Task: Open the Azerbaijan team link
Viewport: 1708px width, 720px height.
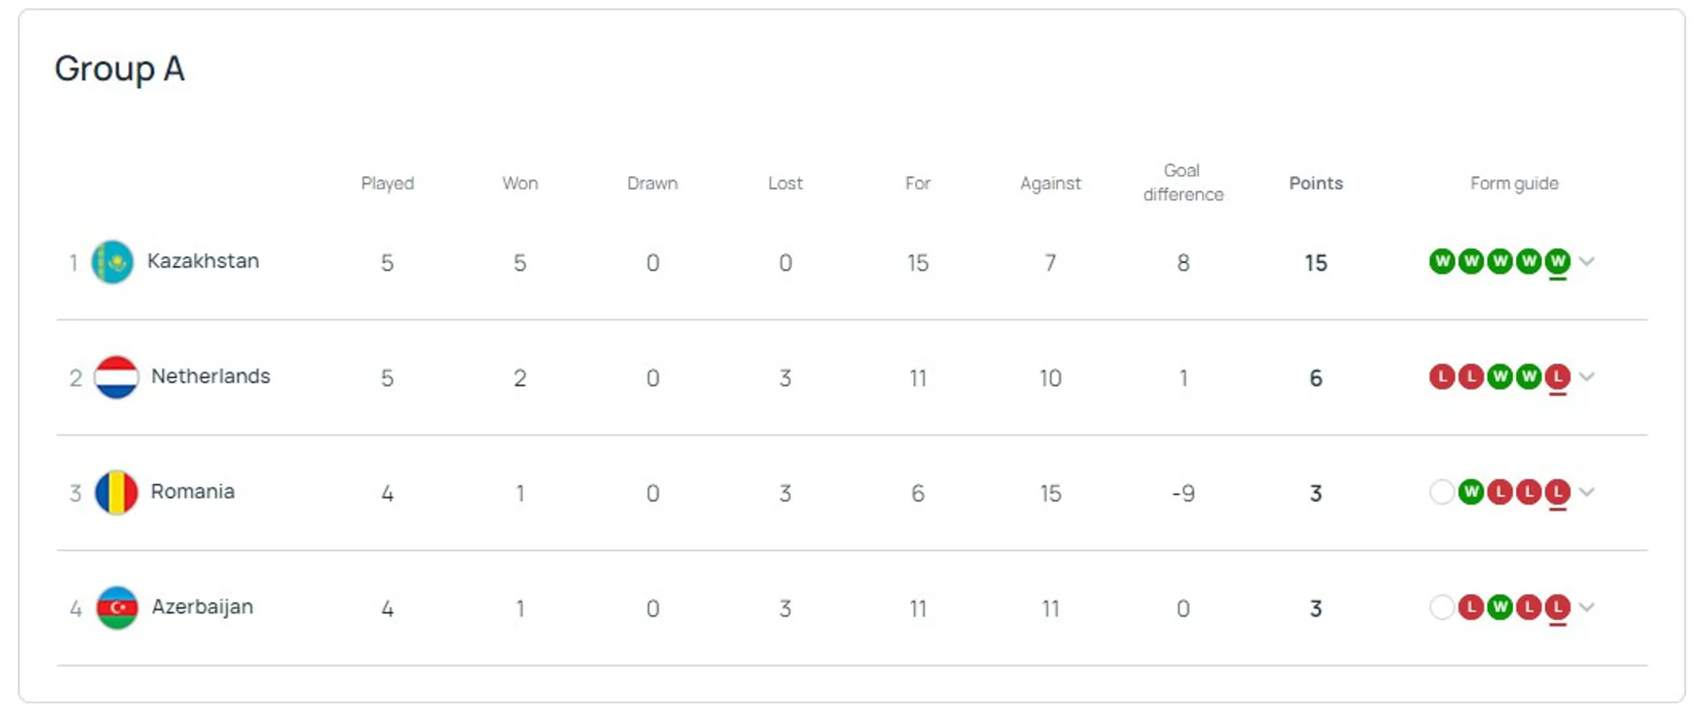Action: 203,607
